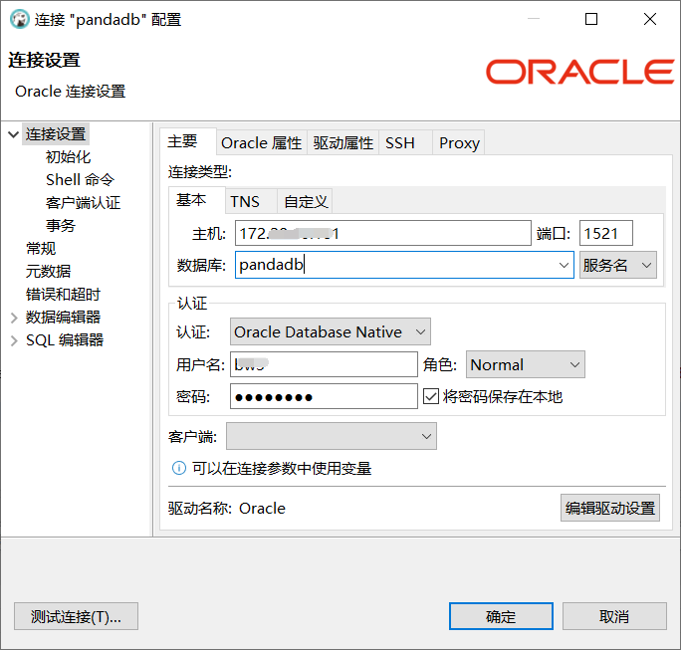Select 事务 in the sidebar tree

tap(61, 226)
